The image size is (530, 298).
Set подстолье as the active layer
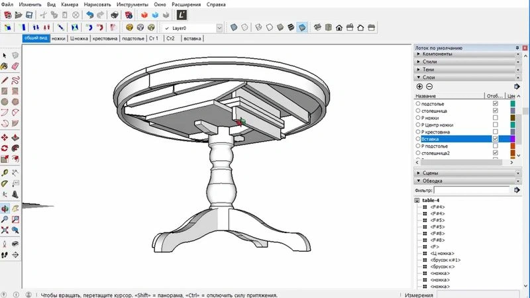coord(418,103)
